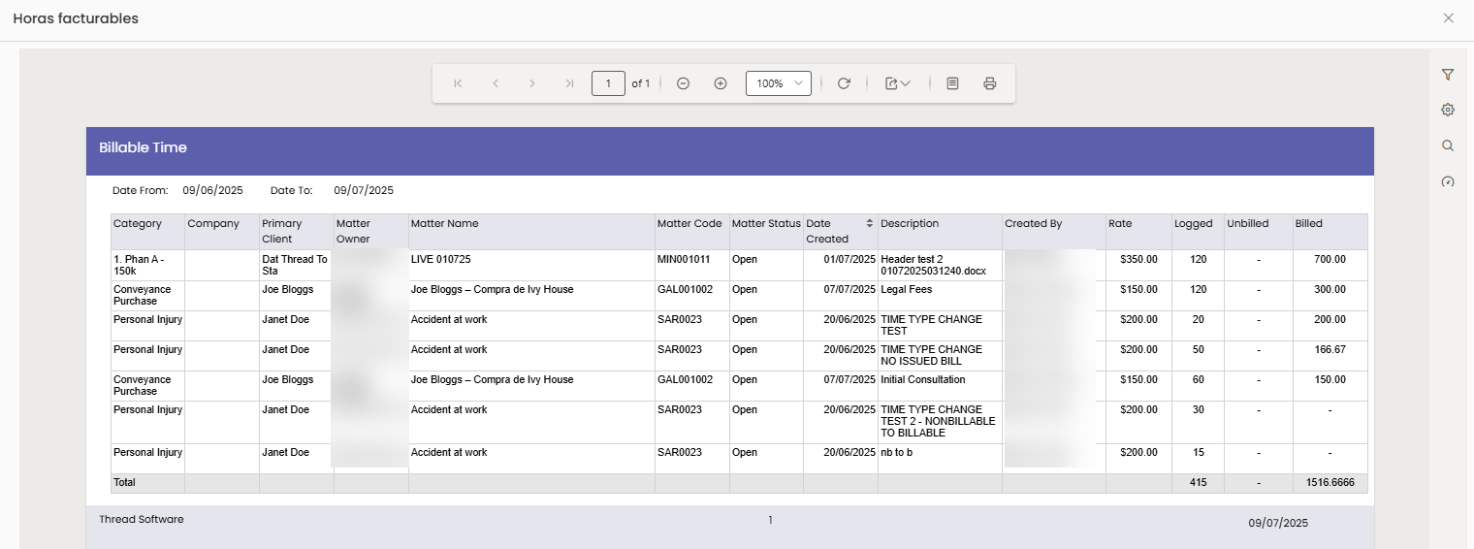The width and height of the screenshot is (1474, 549).
Task: Go to first page of the report
Action: [459, 83]
